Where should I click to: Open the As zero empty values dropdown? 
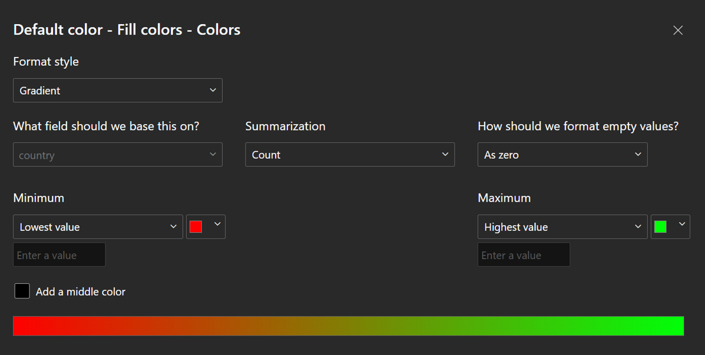(x=562, y=154)
